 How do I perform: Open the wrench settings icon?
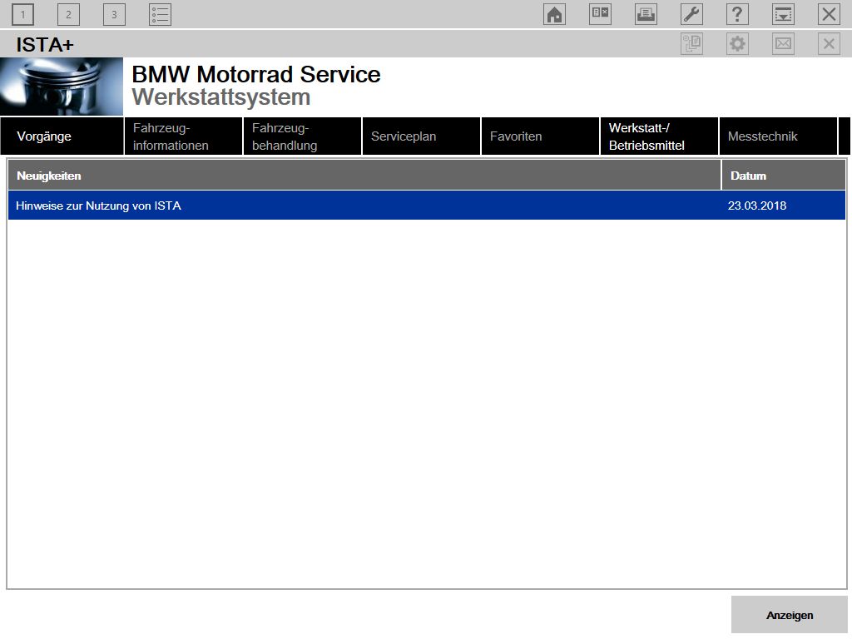tap(691, 14)
